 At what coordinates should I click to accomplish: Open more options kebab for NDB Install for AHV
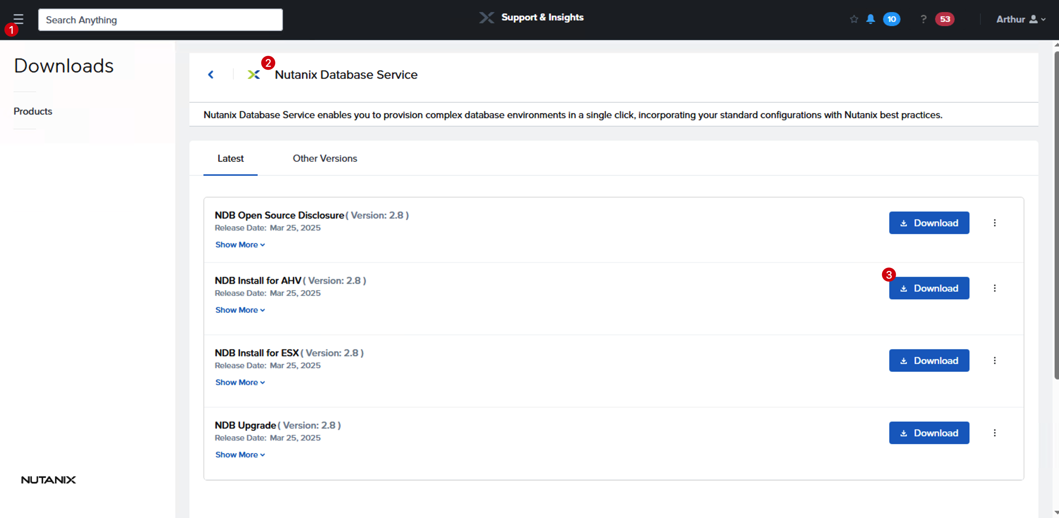point(995,288)
